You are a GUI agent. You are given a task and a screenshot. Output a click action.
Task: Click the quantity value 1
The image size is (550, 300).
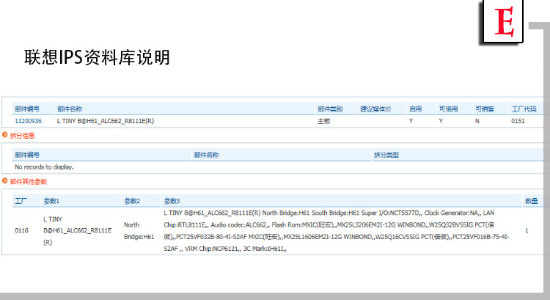pyautogui.click(x=527, y=230)
